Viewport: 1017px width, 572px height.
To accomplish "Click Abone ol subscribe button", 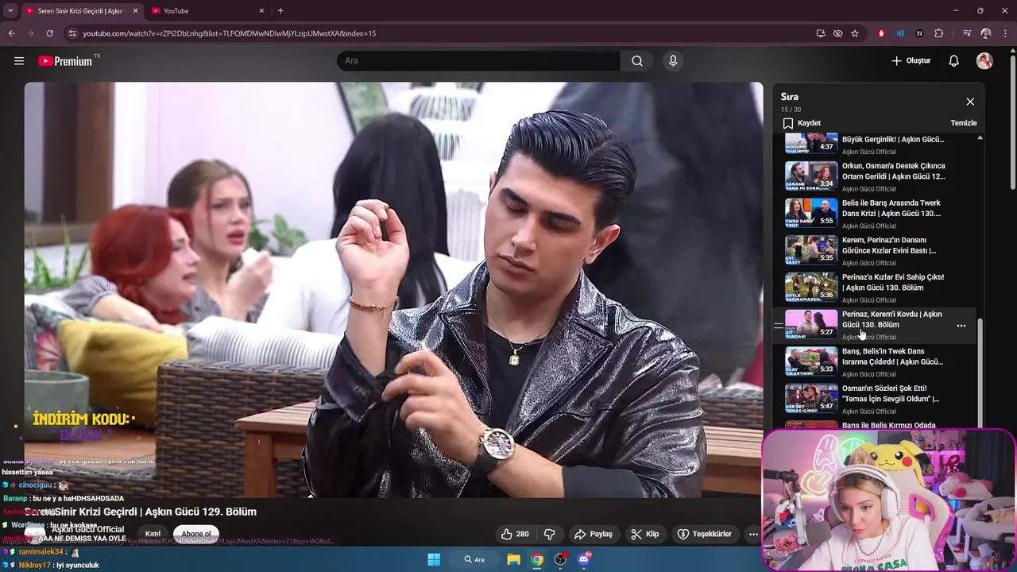I will [x=196, y=534].
